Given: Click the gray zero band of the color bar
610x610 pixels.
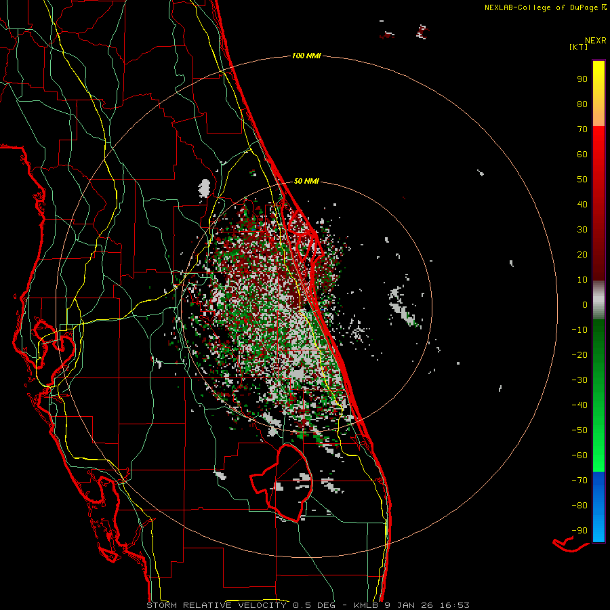Looking at the screenshot, I should 598,300.
